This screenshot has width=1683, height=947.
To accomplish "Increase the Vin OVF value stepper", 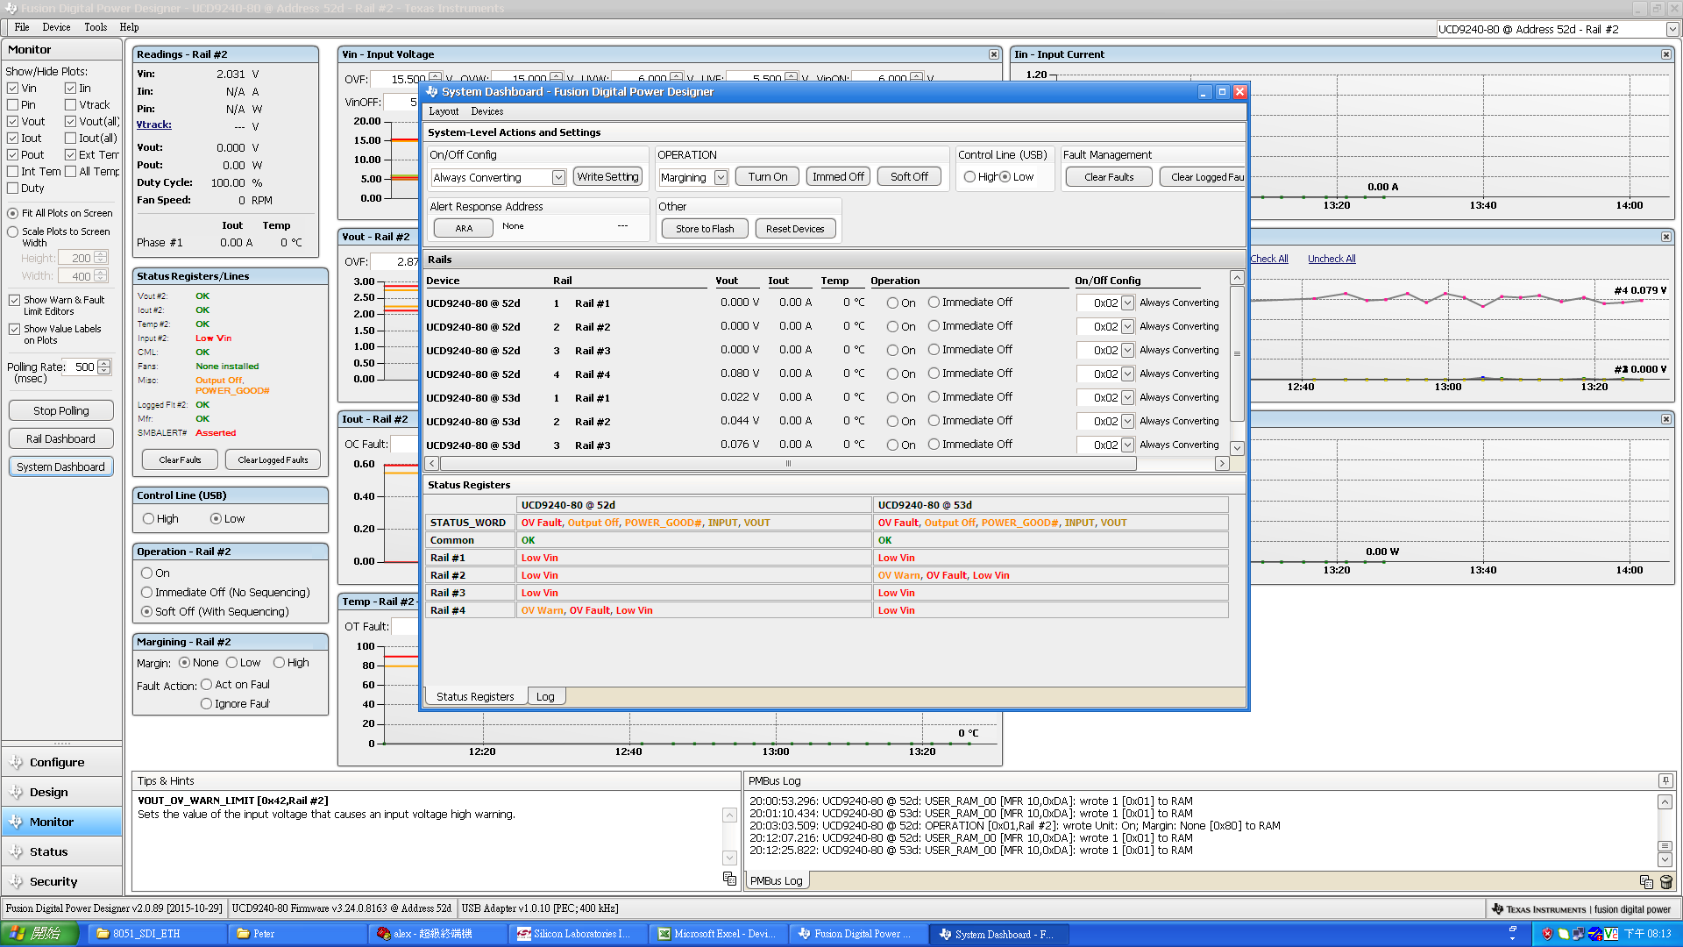I will point(437,75).
